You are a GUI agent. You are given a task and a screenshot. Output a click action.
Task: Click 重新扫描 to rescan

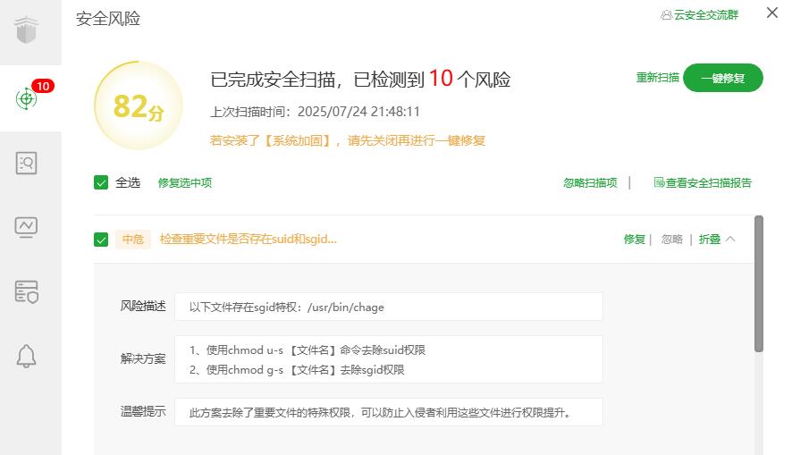coord(657,77)
